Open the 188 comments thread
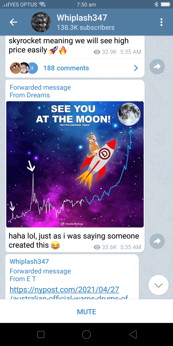The width and height of the screenshot is (173, 346). [x=75, y=68]
